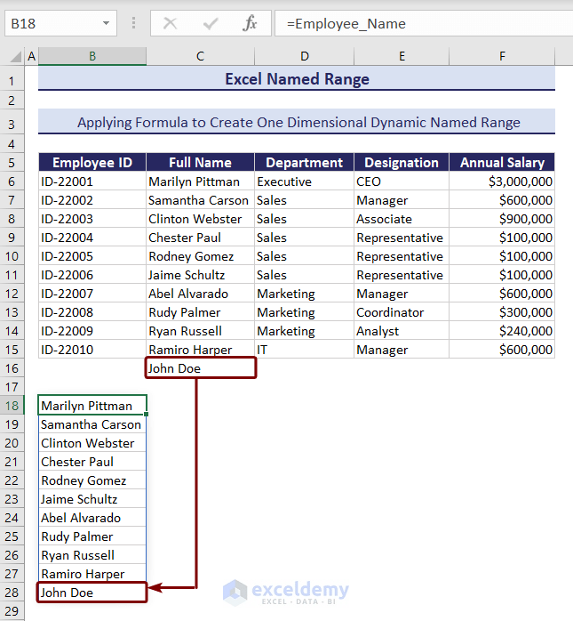Image resolution: width=573 pixels, height=621 pixels.
Task: Click the Employee ID header cell
Action: 92,163
